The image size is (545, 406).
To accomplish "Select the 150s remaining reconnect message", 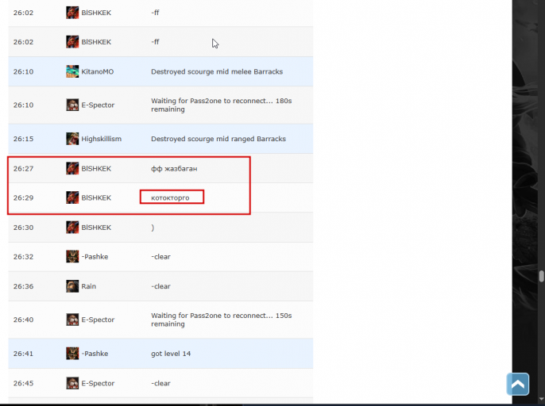I will (222, 320).
